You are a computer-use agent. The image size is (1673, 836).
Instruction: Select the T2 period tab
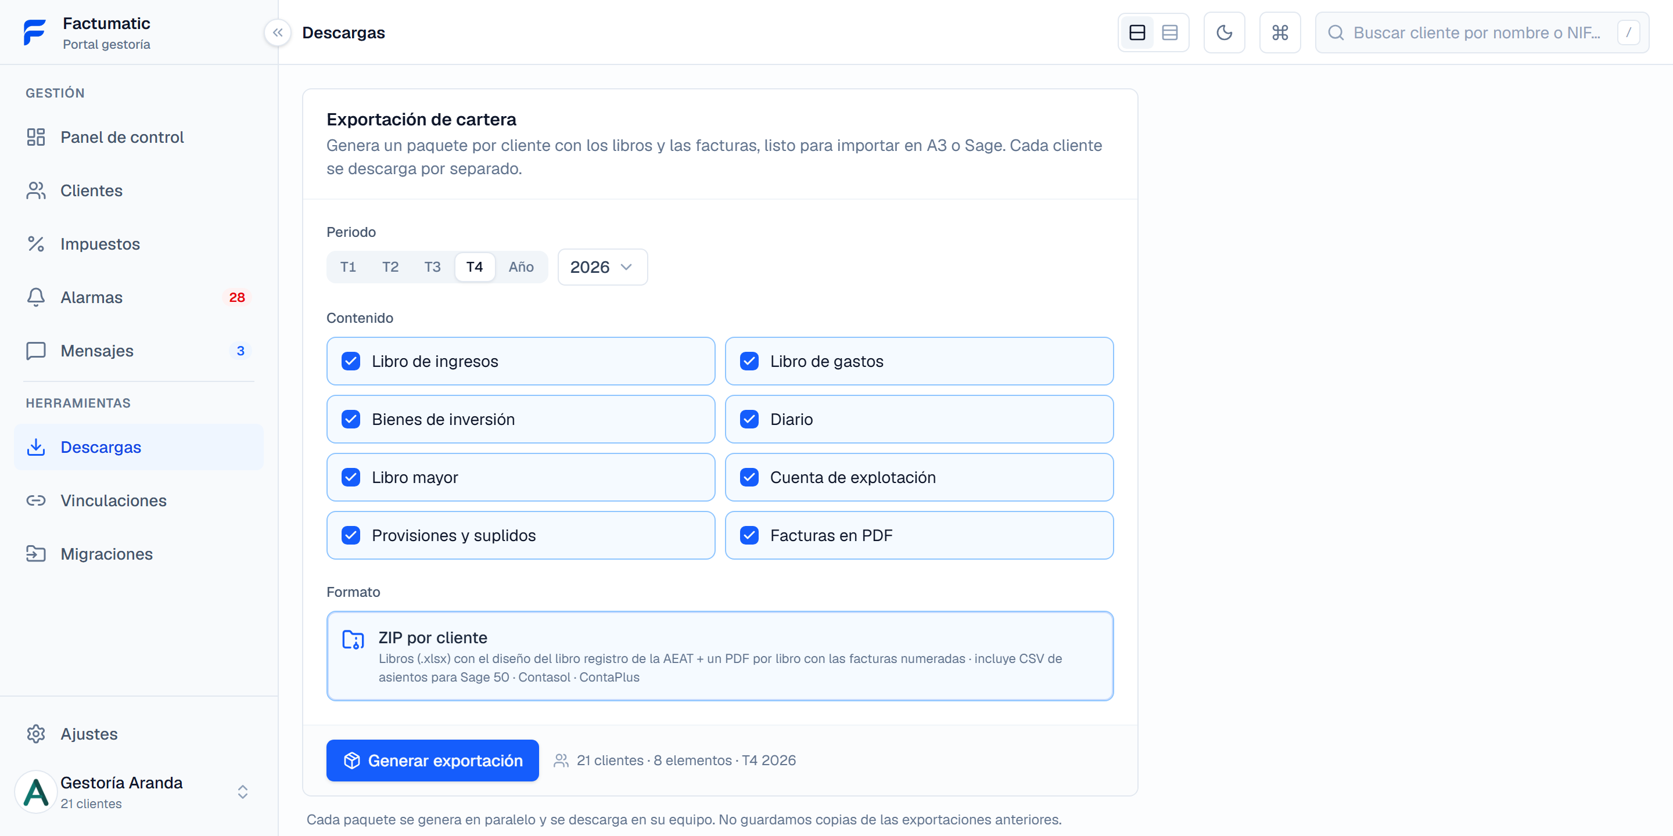coord(390,267)
